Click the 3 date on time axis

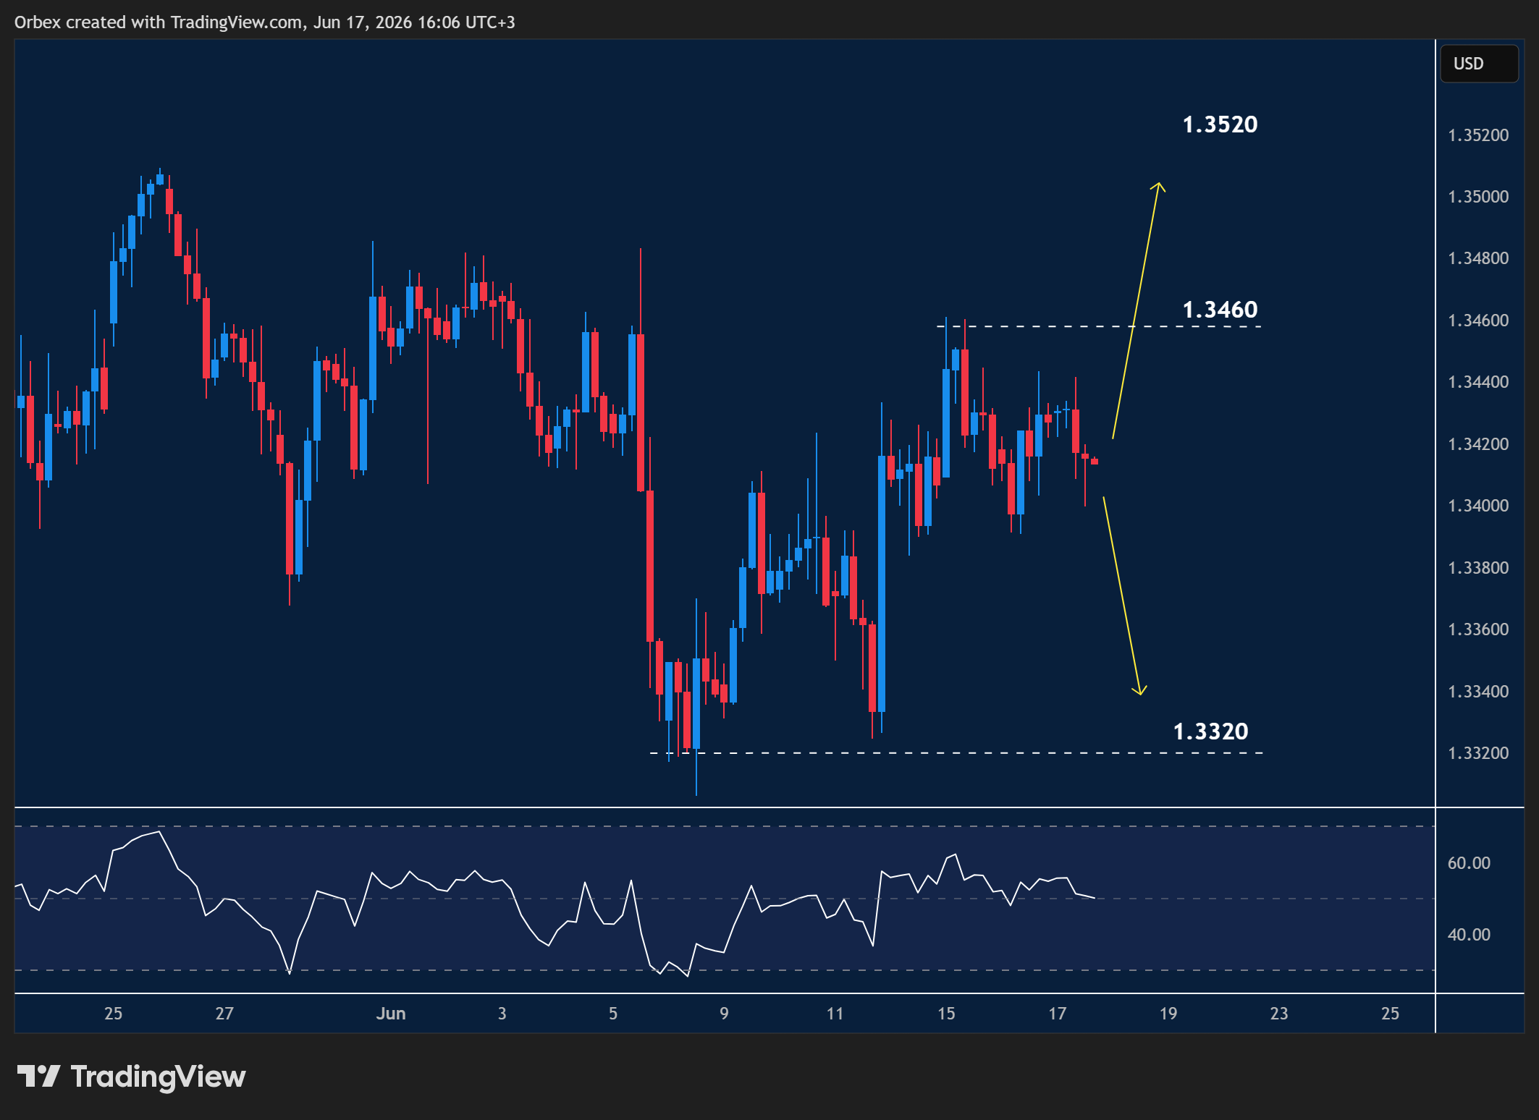click(x=502, y=1014)
